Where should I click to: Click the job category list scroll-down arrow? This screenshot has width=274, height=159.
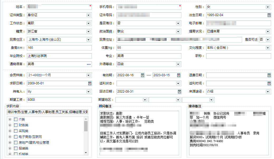86,153
